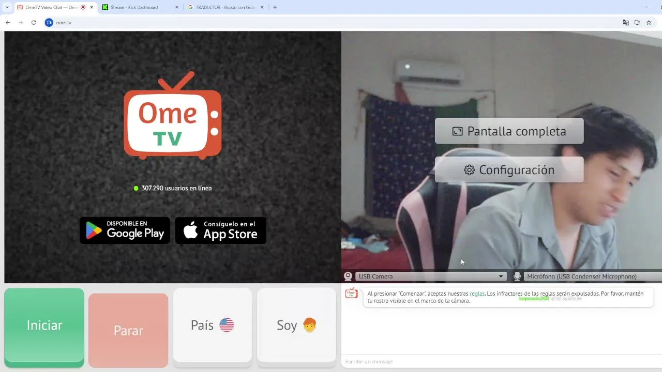Open the tab search dropdown arrow
662x372 pixels.
tap(7, 7)
